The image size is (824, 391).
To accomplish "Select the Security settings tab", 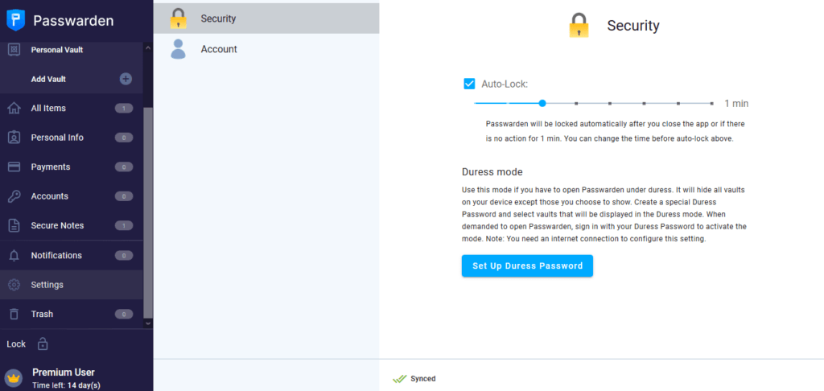I will [x=266, y=19].
